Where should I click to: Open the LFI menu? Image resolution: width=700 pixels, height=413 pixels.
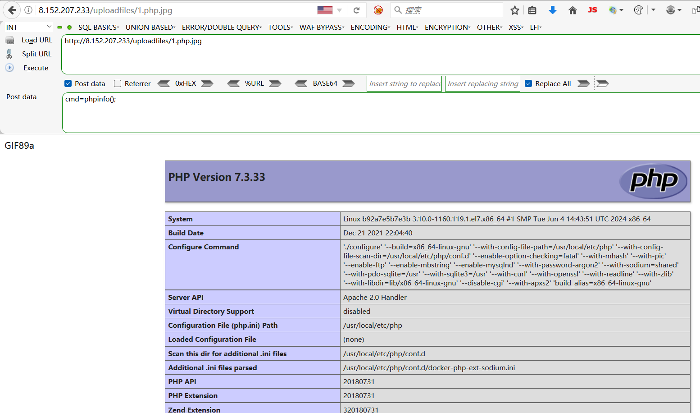coord(536,27)
